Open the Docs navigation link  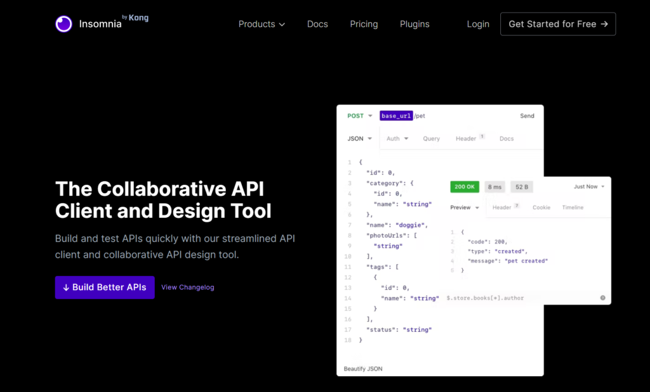(x=317, y=24)
